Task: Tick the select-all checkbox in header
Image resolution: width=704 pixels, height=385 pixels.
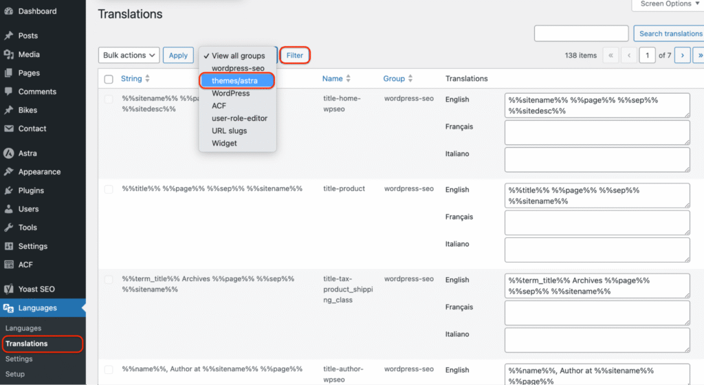Action: (109, 80)
